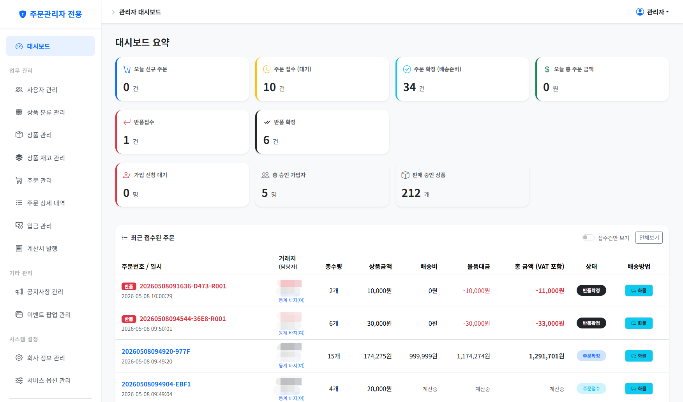Open the 반품 확정 6건 card
The height and width of the screenshot is (402, 683).
[322, 132]
